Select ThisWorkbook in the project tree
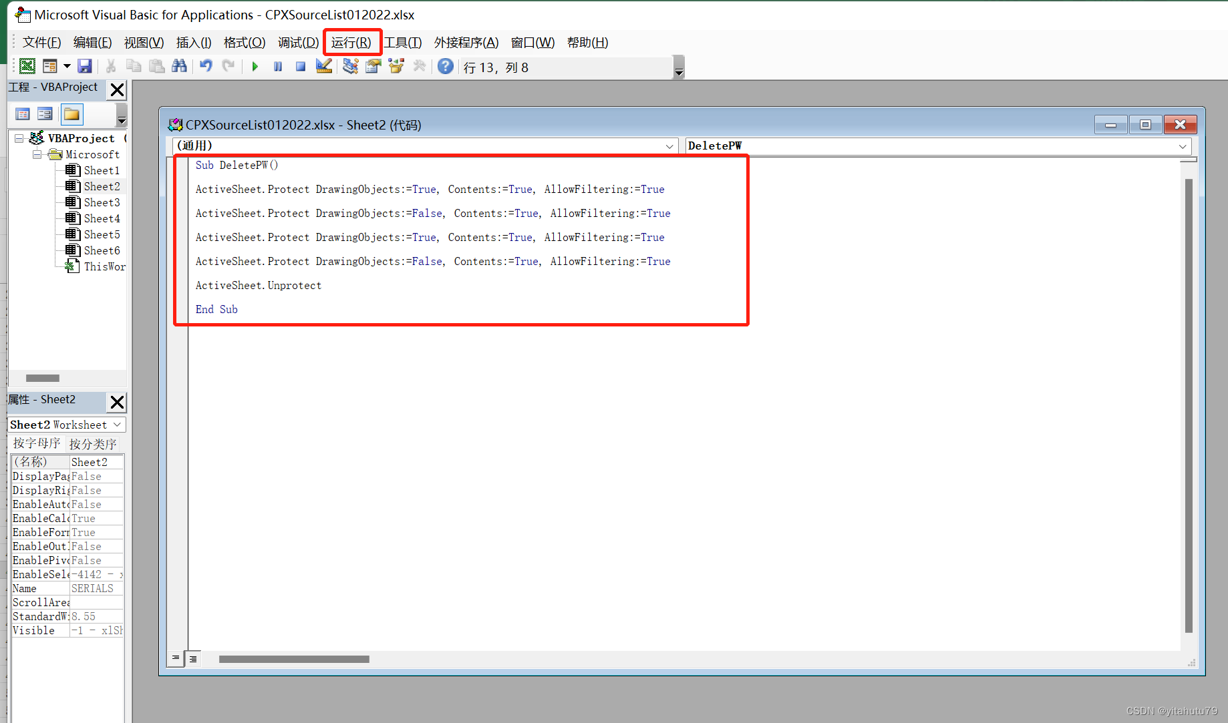Screen dimensions: 1228x723 click(104, 266)
